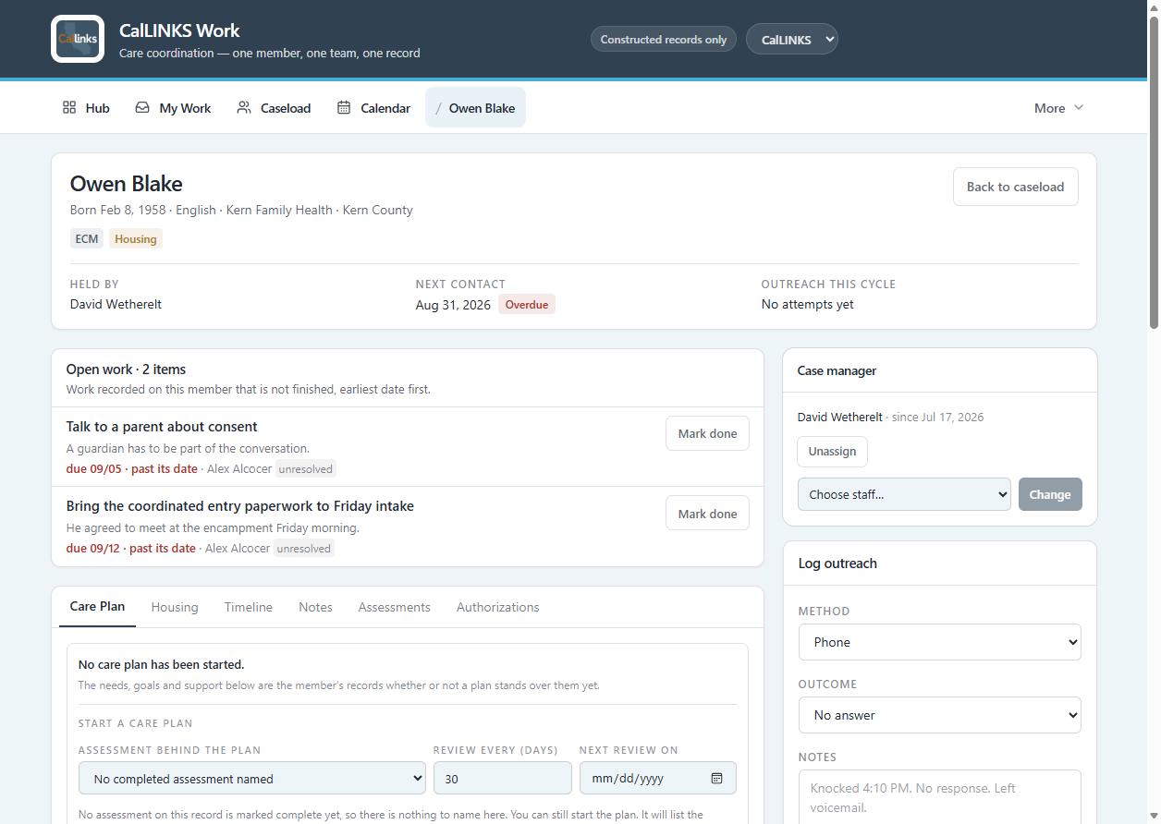Click 'David Wetherelt' under Held By
Screen dimensions: 1161x824
116,304
